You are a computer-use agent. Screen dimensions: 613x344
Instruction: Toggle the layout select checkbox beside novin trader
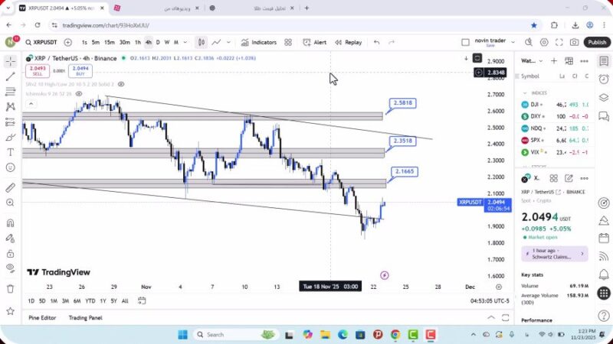pos(465,43)
